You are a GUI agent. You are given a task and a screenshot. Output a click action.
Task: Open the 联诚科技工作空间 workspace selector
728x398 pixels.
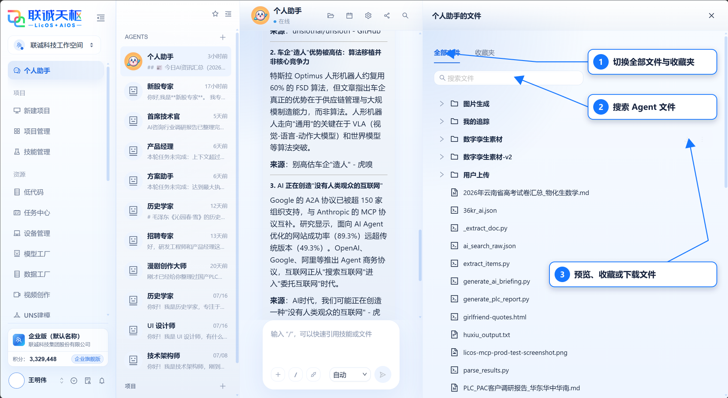[x=55, y=45]
